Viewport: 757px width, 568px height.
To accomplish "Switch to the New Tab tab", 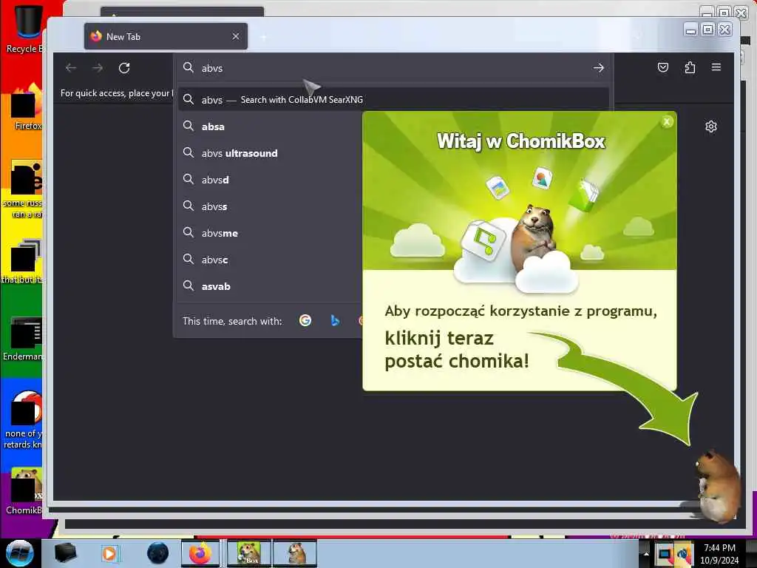I will 166,36.
